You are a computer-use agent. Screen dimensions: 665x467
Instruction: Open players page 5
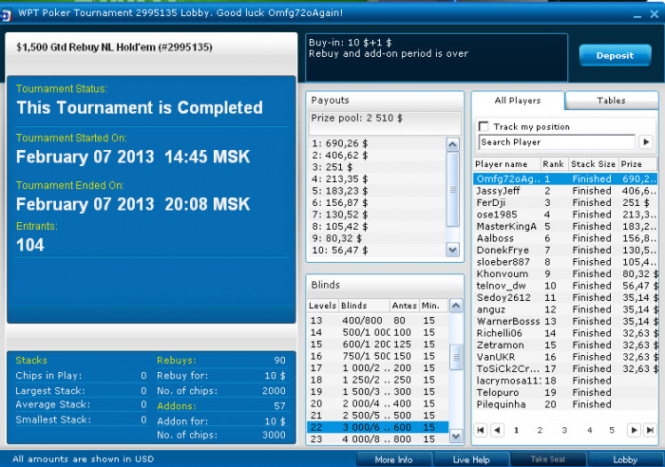[x=612, y=430]
